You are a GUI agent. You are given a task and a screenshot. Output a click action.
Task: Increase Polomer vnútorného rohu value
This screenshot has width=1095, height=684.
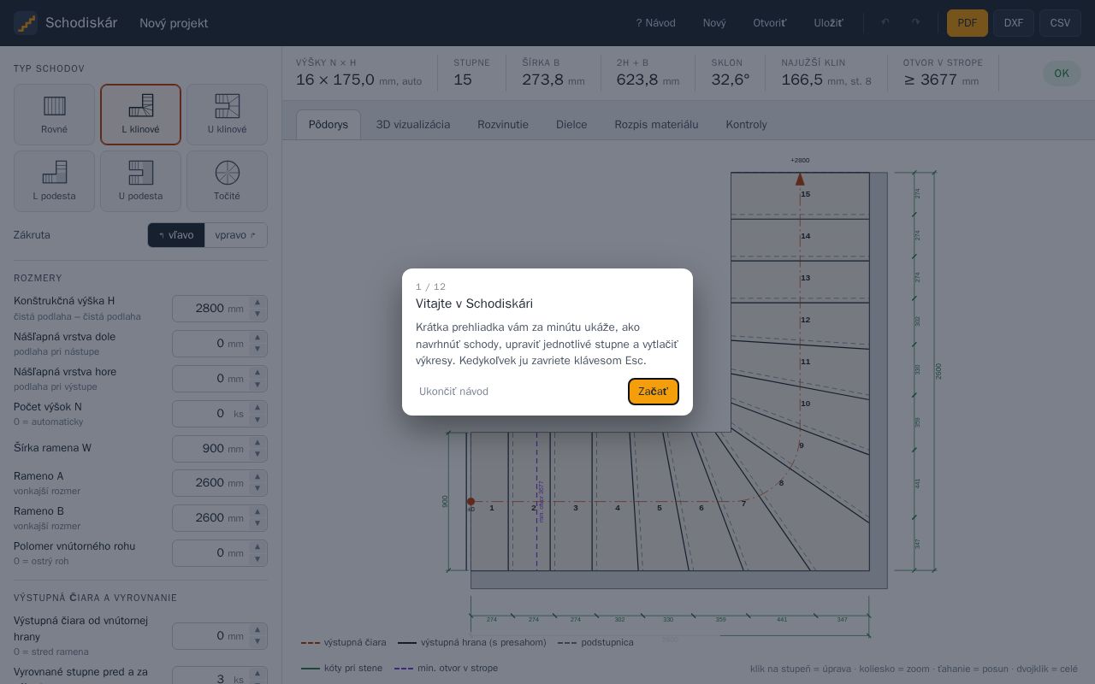pos(257,547)
